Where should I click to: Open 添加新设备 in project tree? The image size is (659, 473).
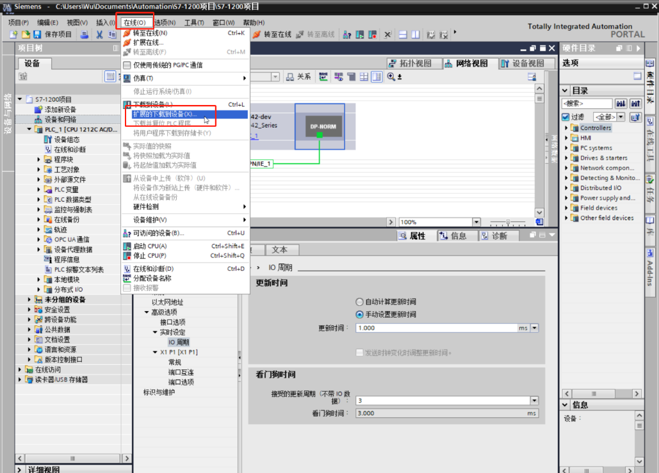coord(60,109)
